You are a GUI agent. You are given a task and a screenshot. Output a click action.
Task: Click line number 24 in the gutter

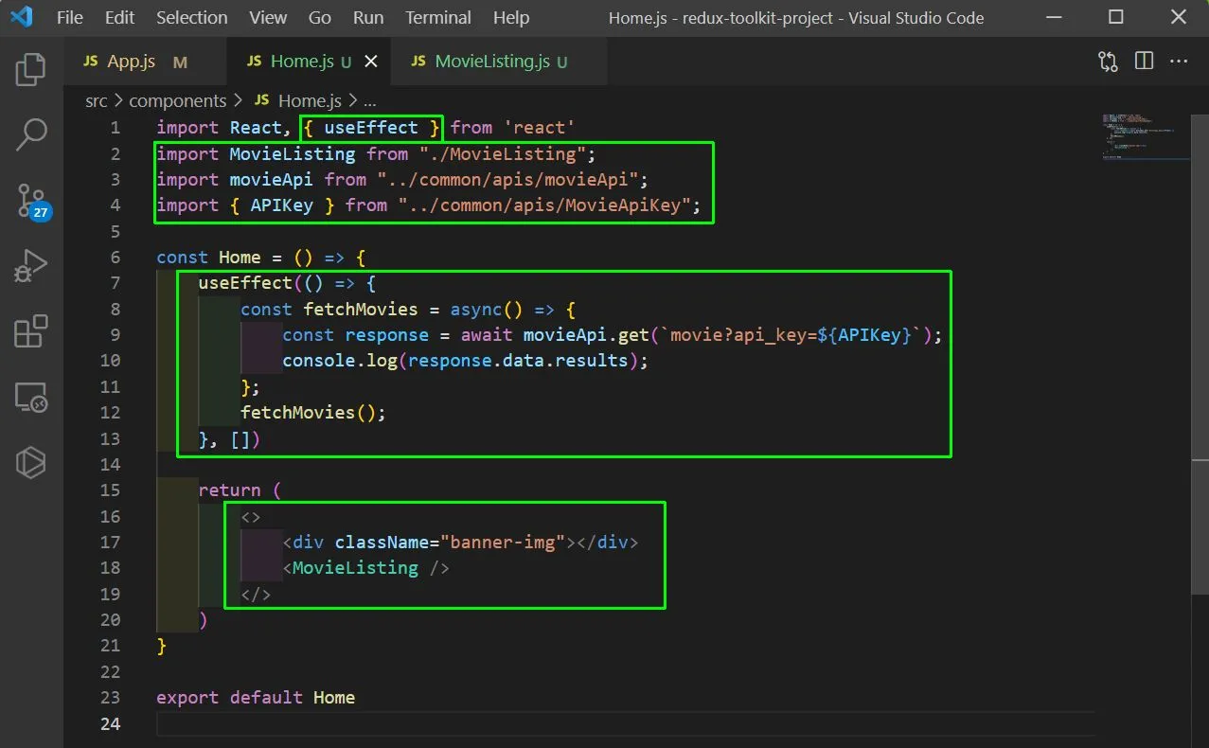coord(111,723)
